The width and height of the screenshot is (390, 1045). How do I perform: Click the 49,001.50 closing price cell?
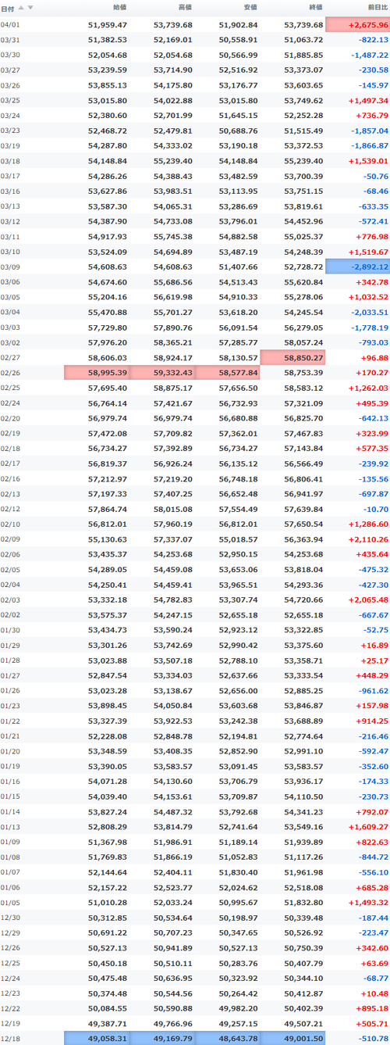click(292, 1039)
